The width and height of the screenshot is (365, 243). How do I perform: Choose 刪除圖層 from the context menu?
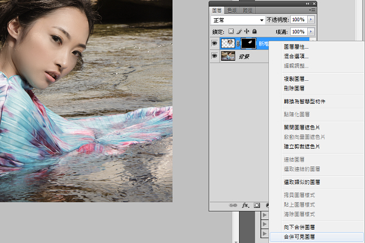[294, 88]
